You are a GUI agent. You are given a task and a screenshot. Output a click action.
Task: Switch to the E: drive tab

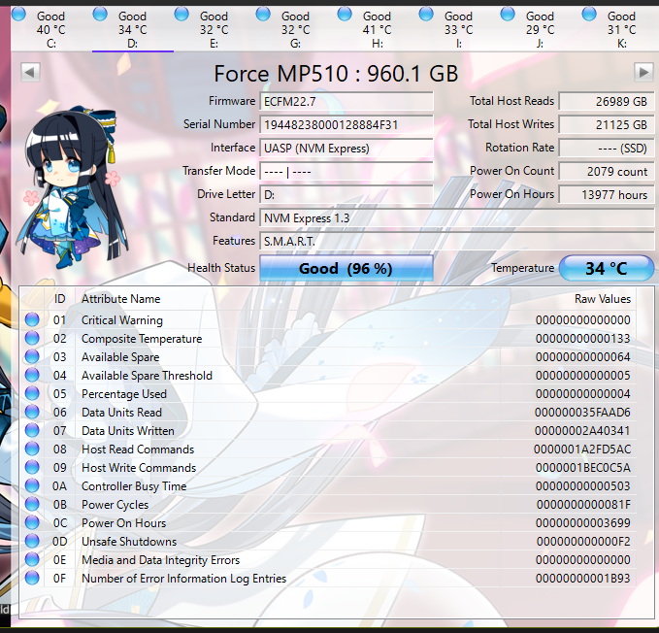click(x=214, y=28)
